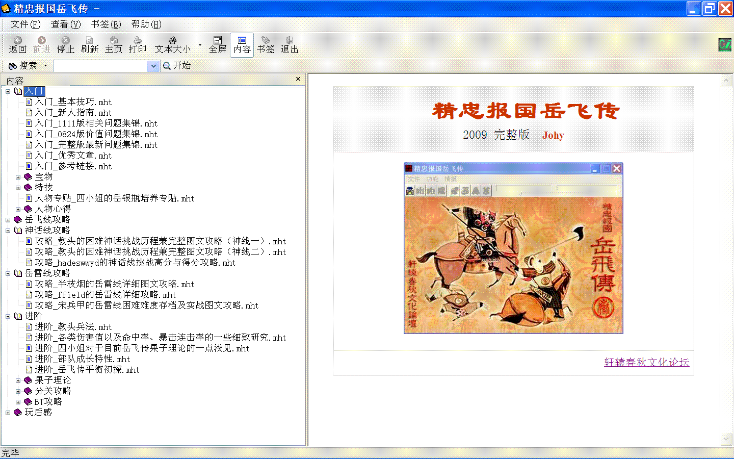Image resolution: width=734 pixels, height=459 pixels.
Task: Click the page icon for 进阶_部队成长特性.mht
Action: 29,359
